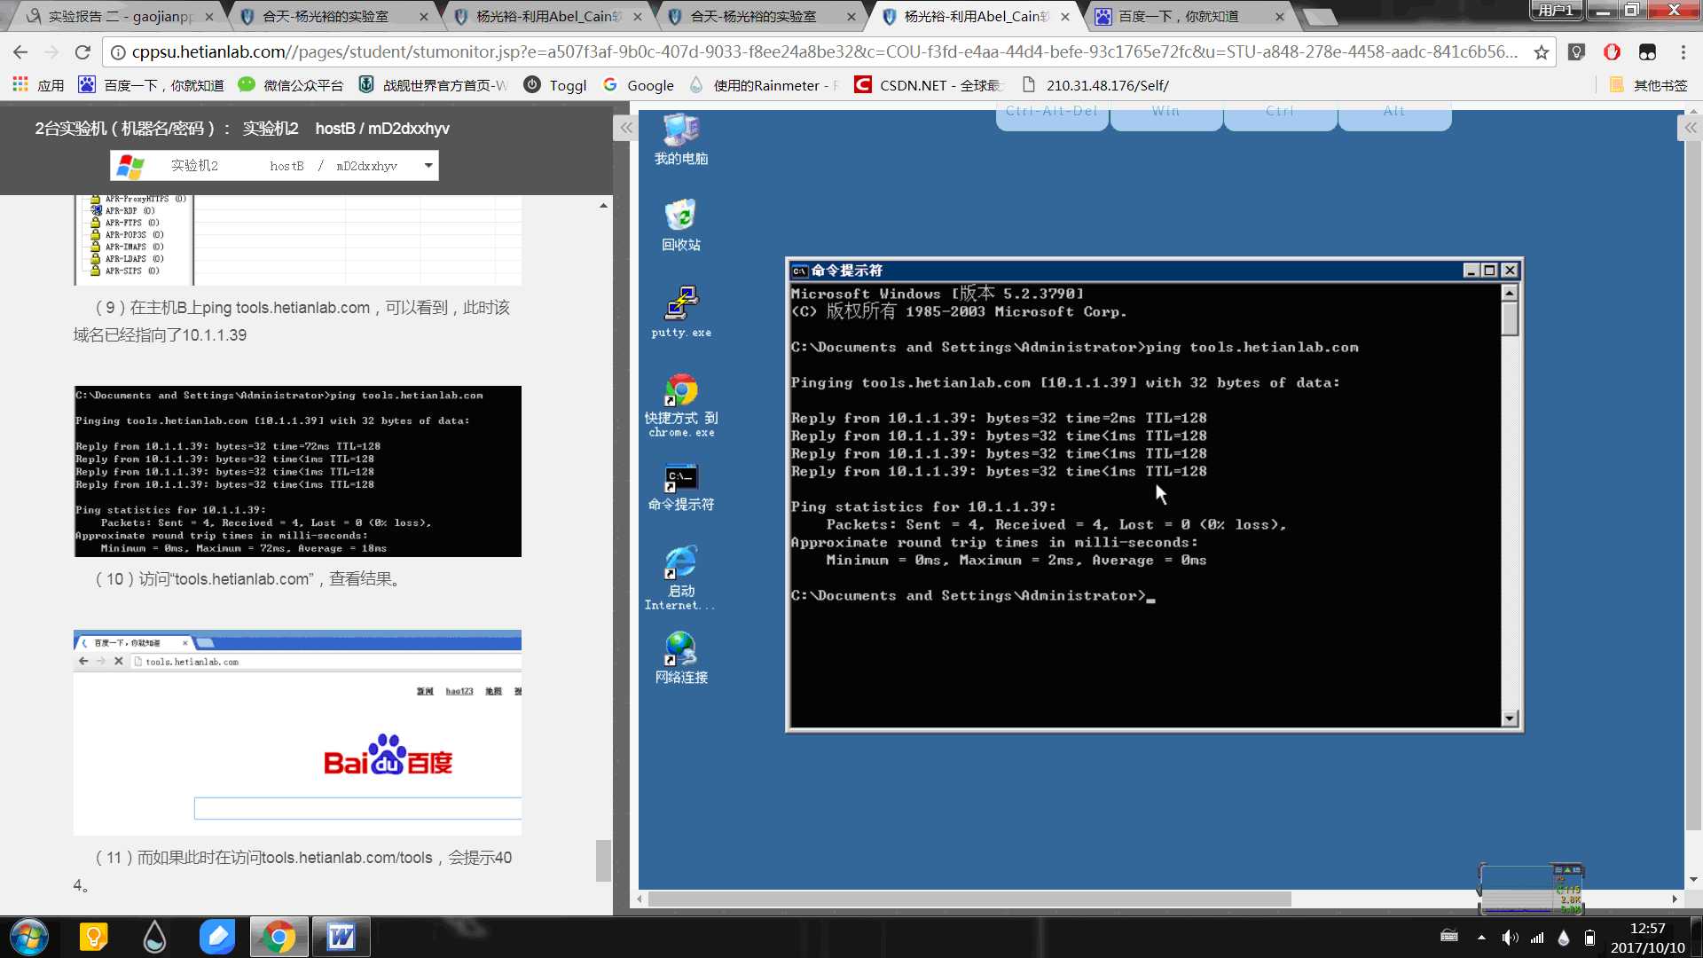Collapse the instructions panel with left chevrons
The image size is (1703, 958).
click(626, 128)
